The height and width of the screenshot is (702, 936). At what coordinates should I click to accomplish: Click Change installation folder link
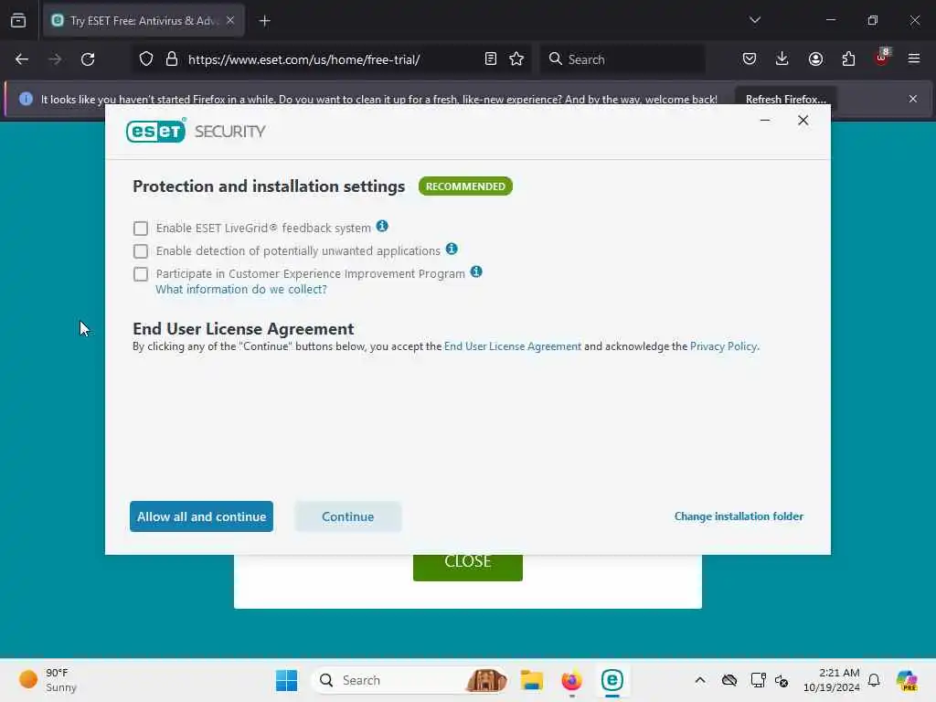click(x=739, y=516)
